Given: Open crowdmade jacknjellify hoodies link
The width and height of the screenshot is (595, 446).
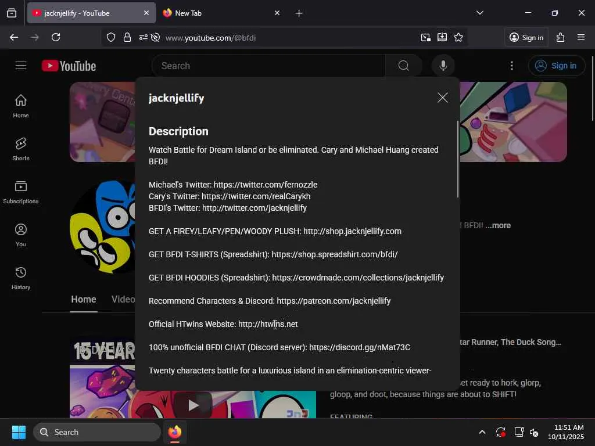Looking at the screenshot, I should (358, 278).
